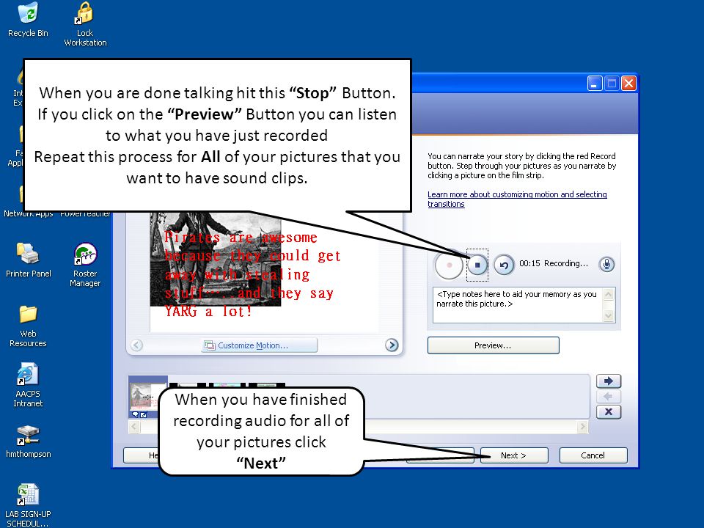Go to the previous picture arrow

pos(136,345)
